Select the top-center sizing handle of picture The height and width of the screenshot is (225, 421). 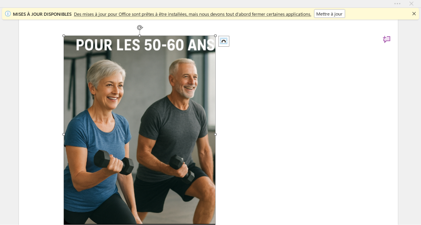tap(139, 36)
